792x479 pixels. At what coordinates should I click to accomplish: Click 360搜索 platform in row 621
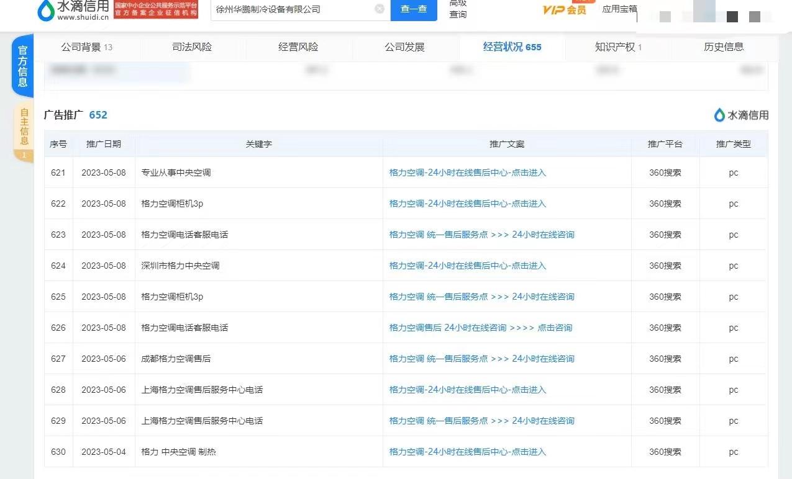pyautogui.click(x=665, y=172)
